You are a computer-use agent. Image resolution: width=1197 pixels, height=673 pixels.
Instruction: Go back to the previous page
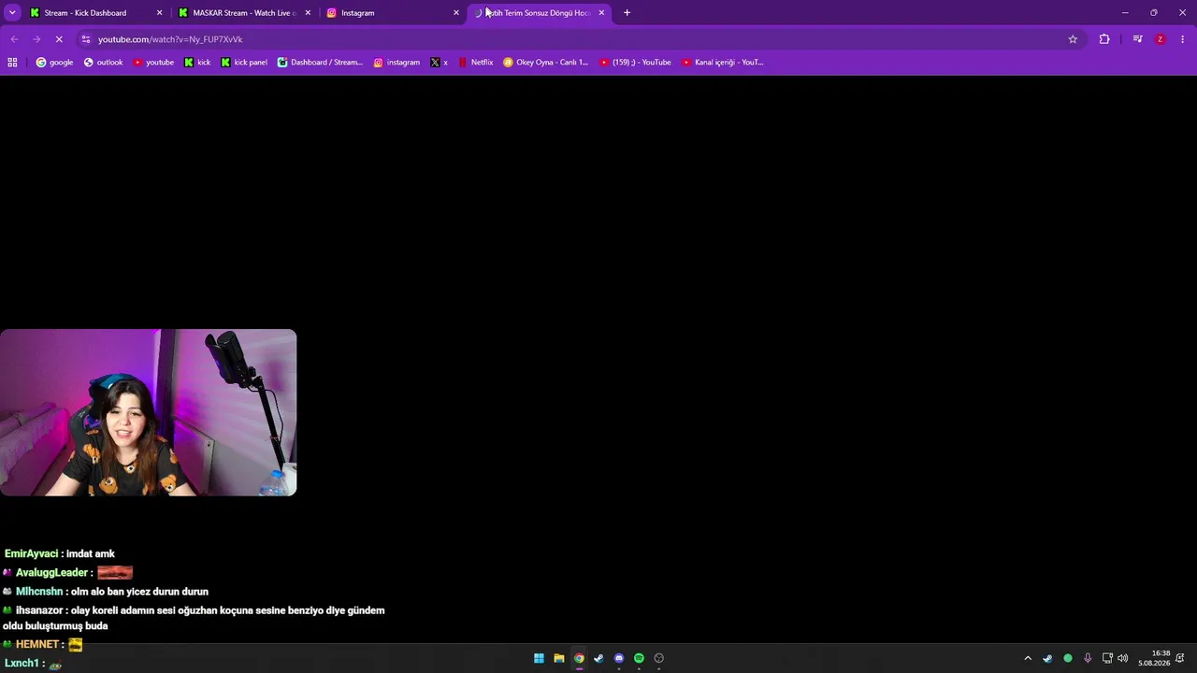(x=14, y=39)
